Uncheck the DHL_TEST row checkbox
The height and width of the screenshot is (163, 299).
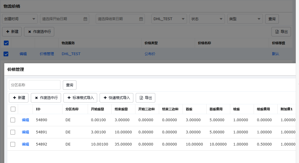click(6, 54)
